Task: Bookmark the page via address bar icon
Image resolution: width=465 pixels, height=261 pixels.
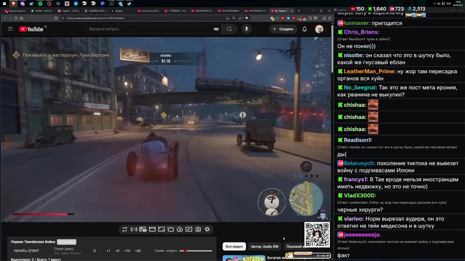Action: click(x=56, y=18)
